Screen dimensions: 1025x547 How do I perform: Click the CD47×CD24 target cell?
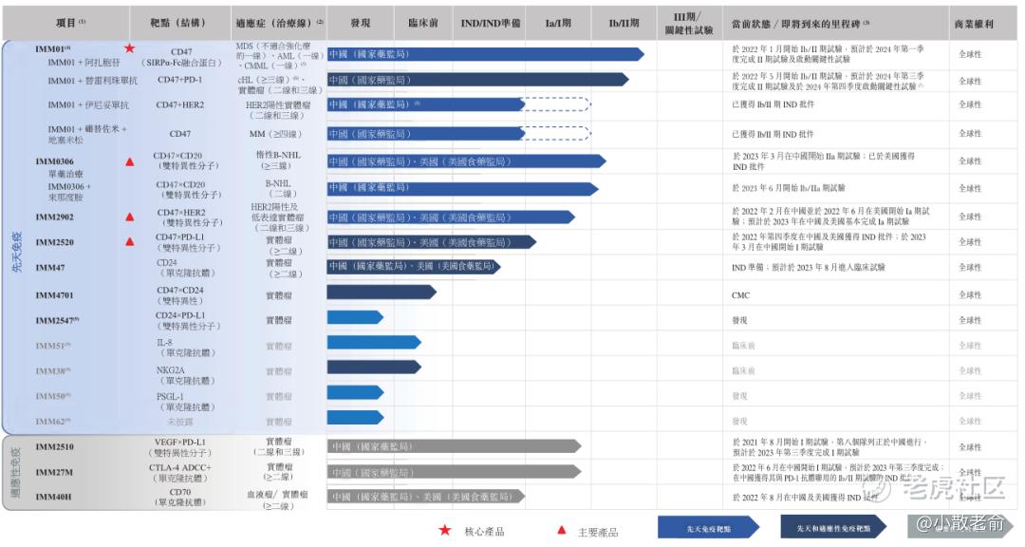coord(179,295)
